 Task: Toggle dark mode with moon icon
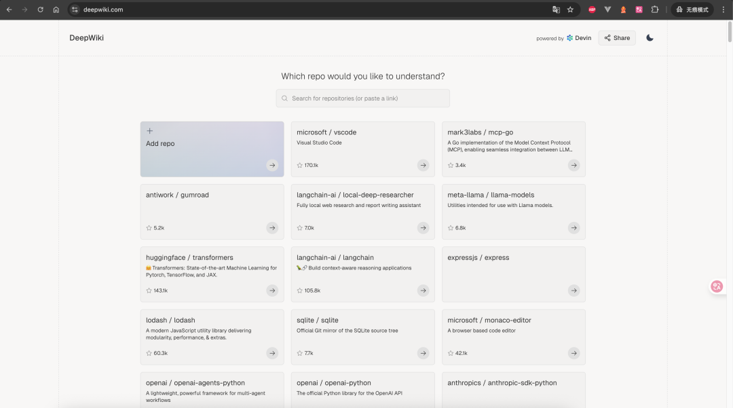point(650,38)
